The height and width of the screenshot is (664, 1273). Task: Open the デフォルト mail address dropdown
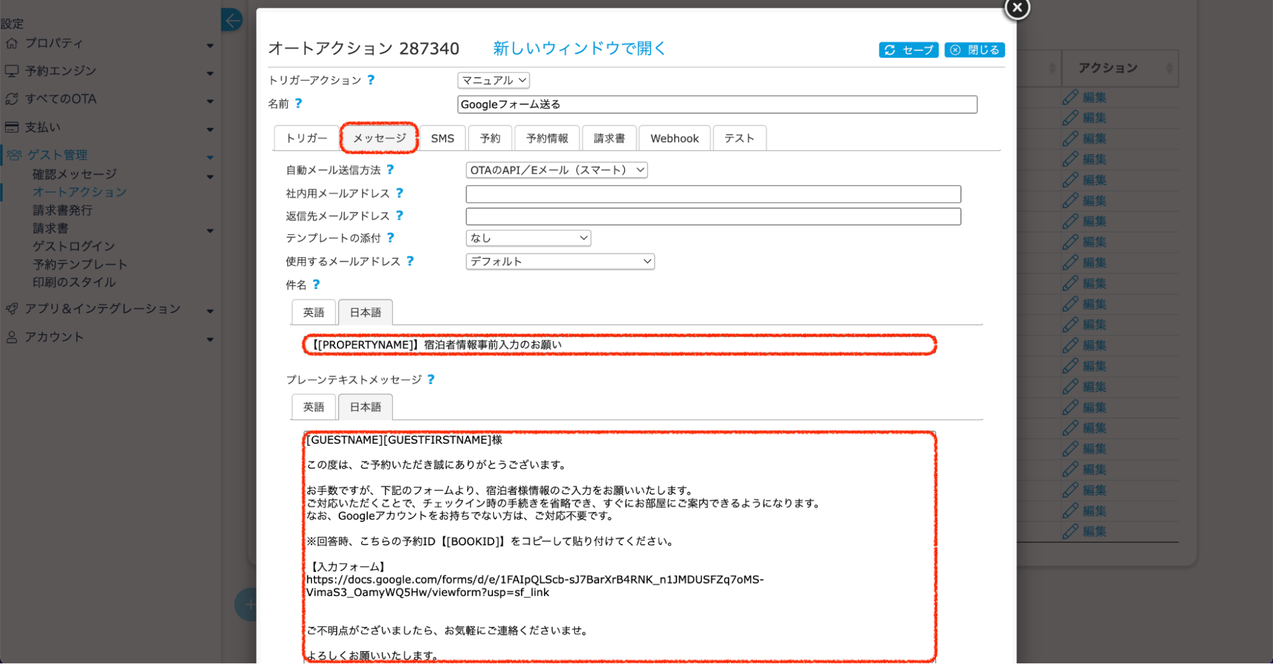tap(560, 262)
